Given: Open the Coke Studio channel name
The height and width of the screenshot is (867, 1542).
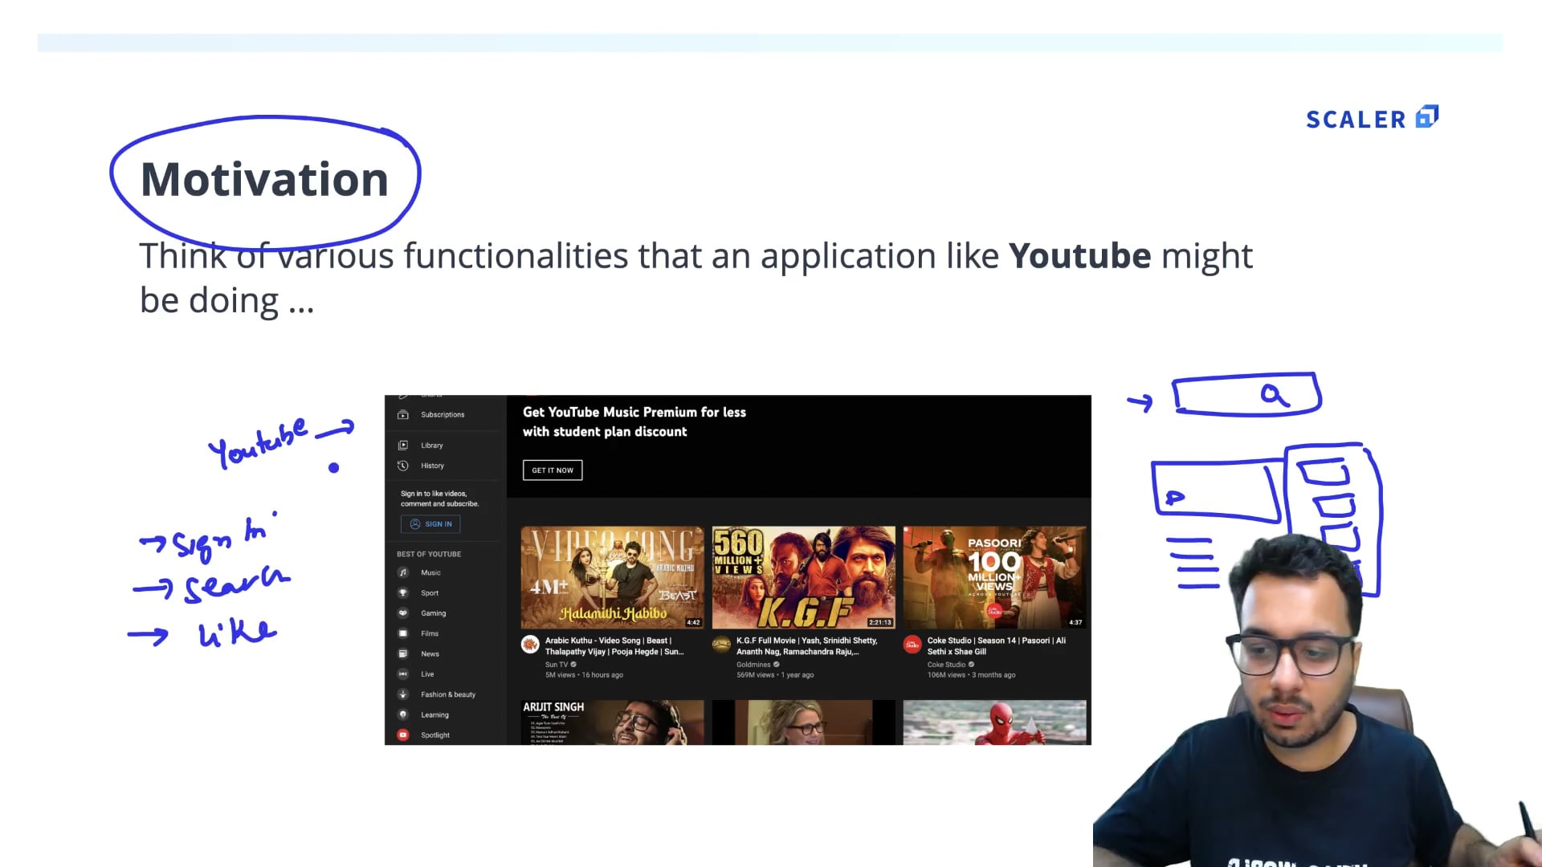Looking at the screenshot, I should coord(946,665).
